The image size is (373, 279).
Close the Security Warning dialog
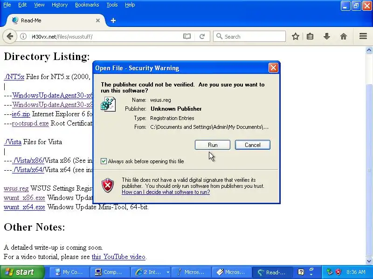coord(273,68)
